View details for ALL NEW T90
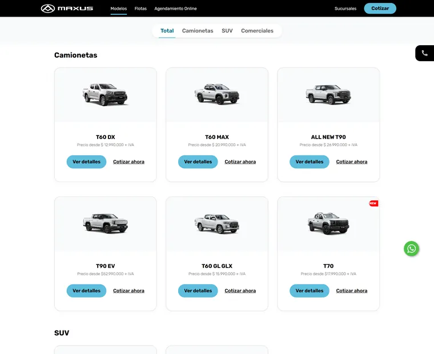Screen dimensions: 434x354 pyautogui.click(x=310, y=162)
